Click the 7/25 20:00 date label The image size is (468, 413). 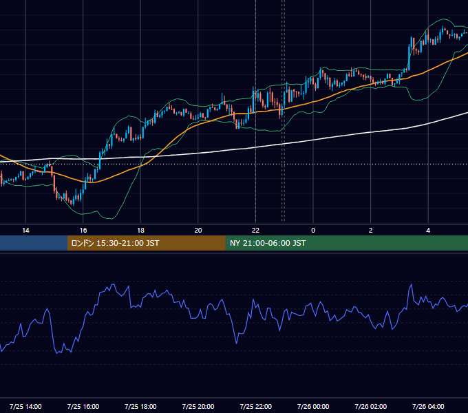(198, 406)
